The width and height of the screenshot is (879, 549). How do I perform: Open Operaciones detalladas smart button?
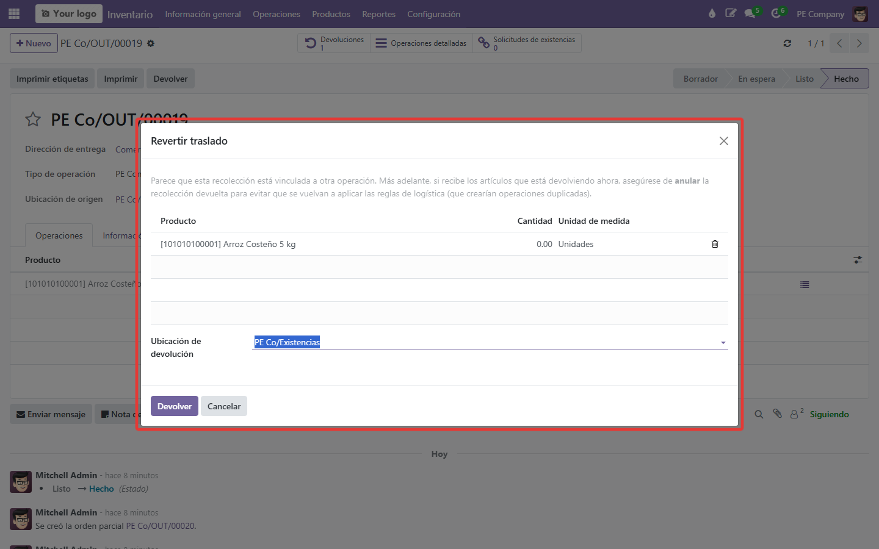[x=421, y=43]
